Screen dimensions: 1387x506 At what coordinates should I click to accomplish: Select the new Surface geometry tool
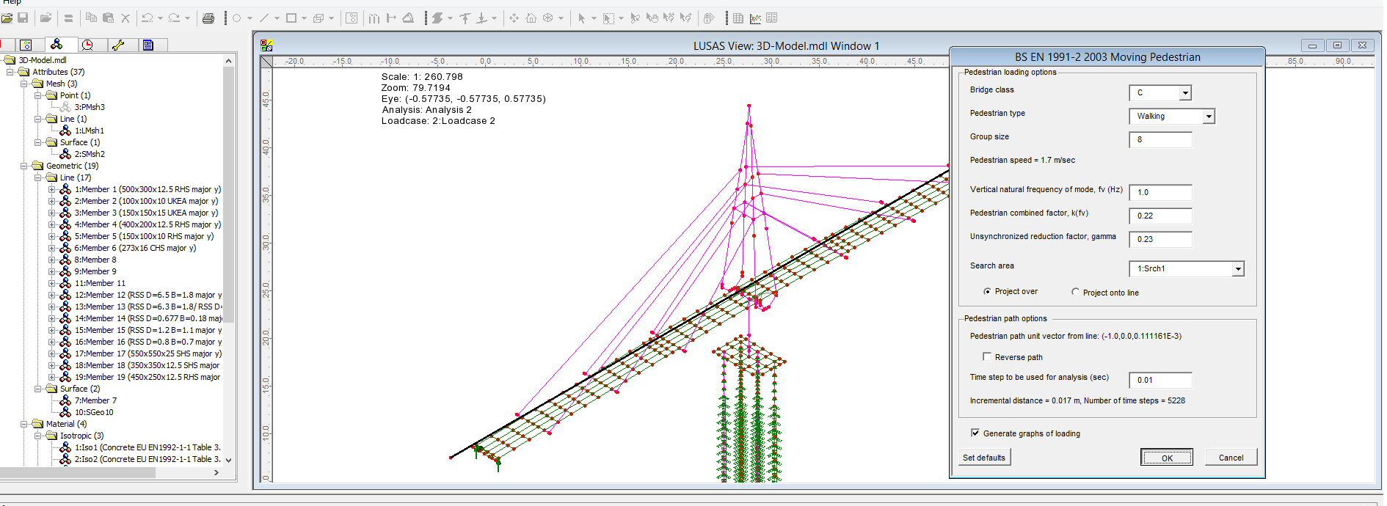[x=291, y=18]
